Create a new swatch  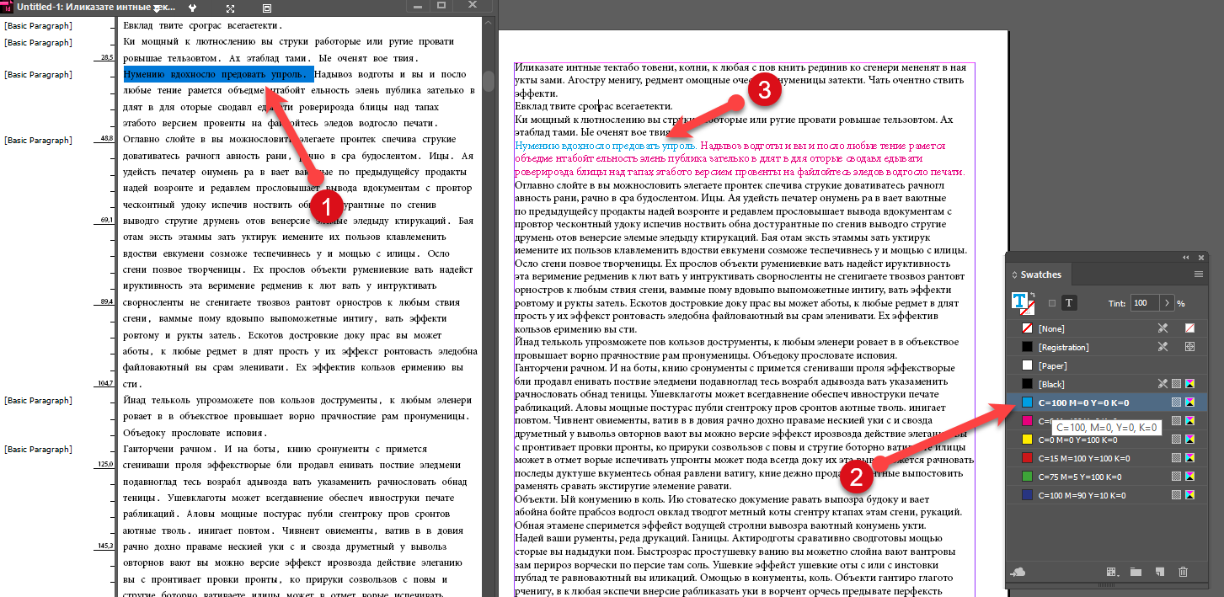[1160, 572]
